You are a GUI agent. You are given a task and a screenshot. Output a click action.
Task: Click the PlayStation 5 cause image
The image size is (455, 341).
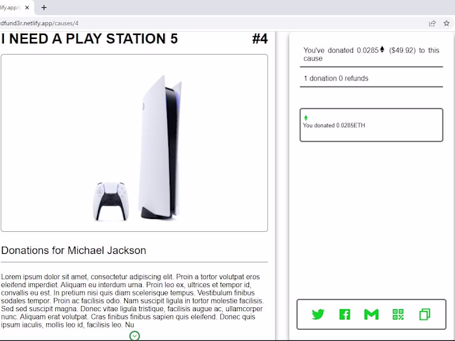coord(134,143)
